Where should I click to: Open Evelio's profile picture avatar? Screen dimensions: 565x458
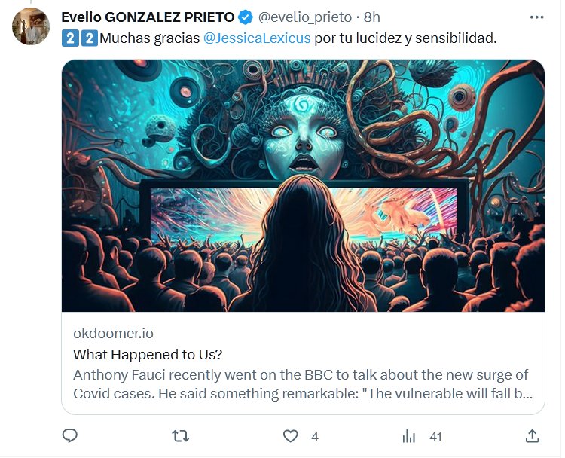pyautogui.click(x=31, y=26)
